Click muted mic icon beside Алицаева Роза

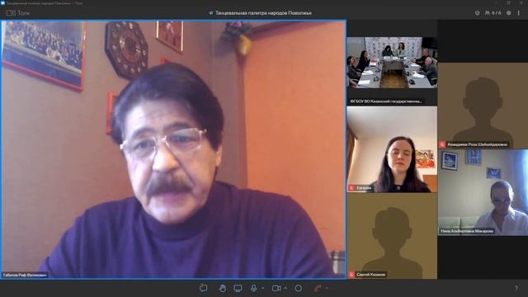pos(442,144)
